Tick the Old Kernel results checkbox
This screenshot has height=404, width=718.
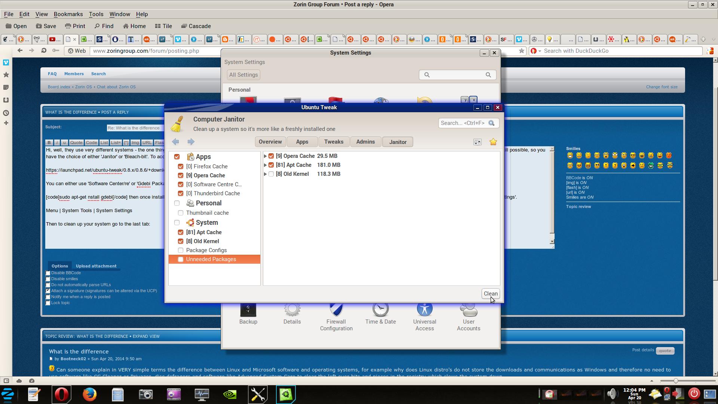pos(271,174)
